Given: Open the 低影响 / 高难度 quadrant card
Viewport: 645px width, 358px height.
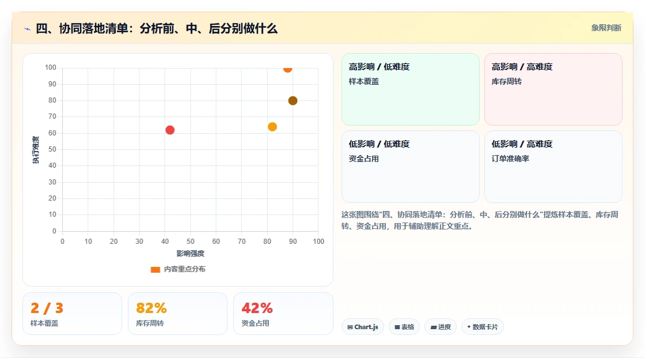Looking at the screenshot, I should (x=553, y=167).
